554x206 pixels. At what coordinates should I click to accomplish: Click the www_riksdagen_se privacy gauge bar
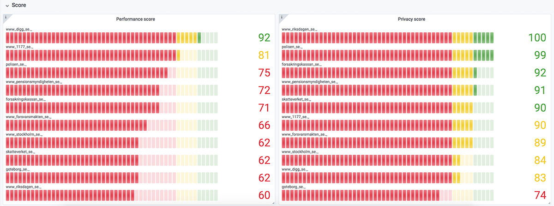[x=388, y=38]
